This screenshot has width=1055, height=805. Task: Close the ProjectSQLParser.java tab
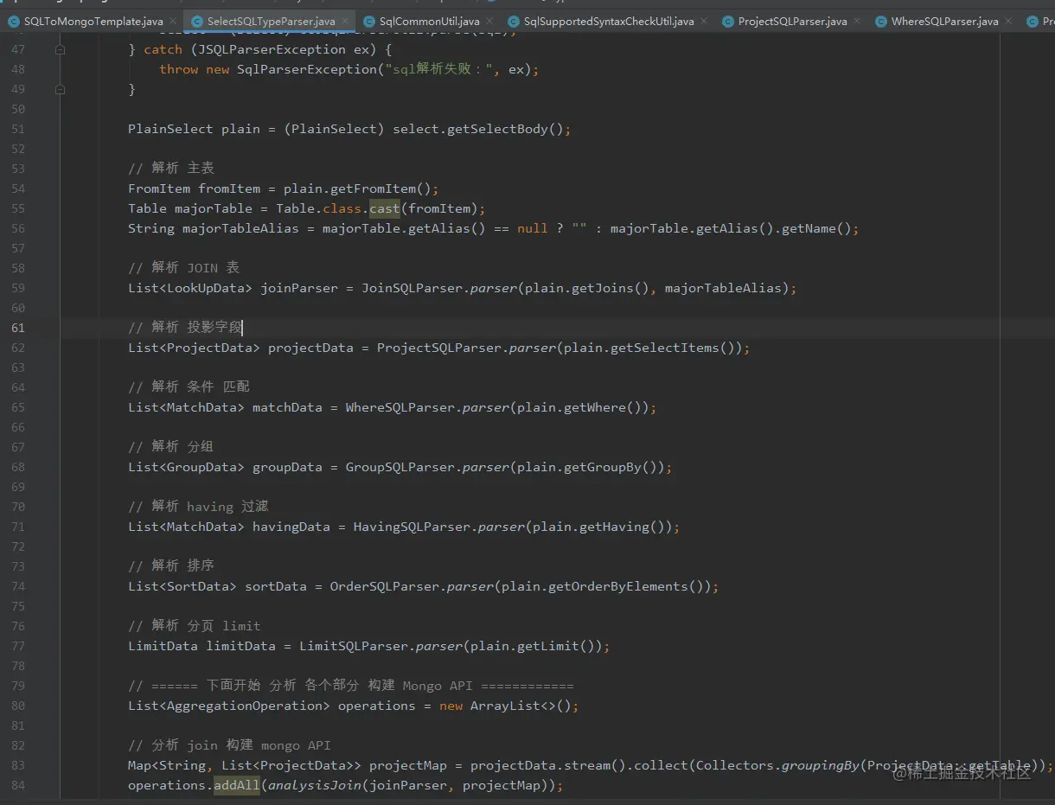point(859,21)
